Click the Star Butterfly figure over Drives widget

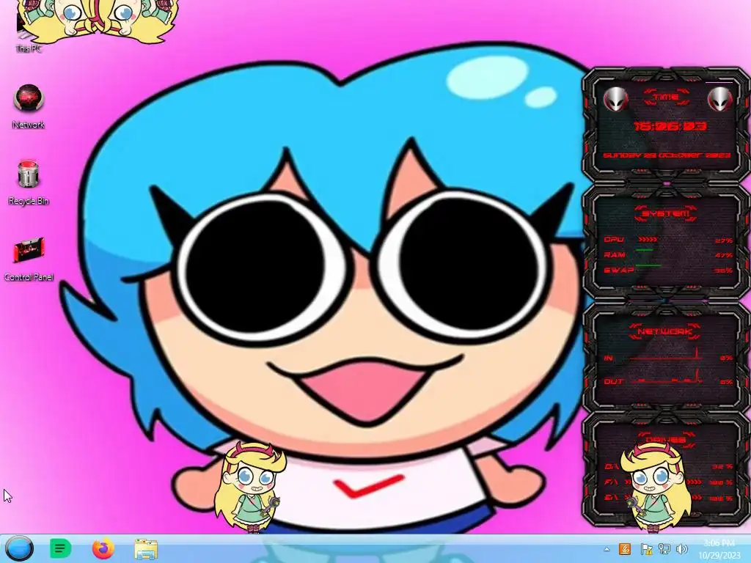656,487
